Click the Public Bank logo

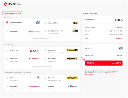click(34, 86)
